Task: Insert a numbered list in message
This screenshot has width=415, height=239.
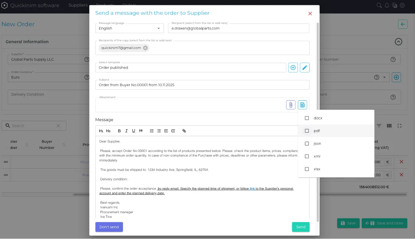Action: 152,131
